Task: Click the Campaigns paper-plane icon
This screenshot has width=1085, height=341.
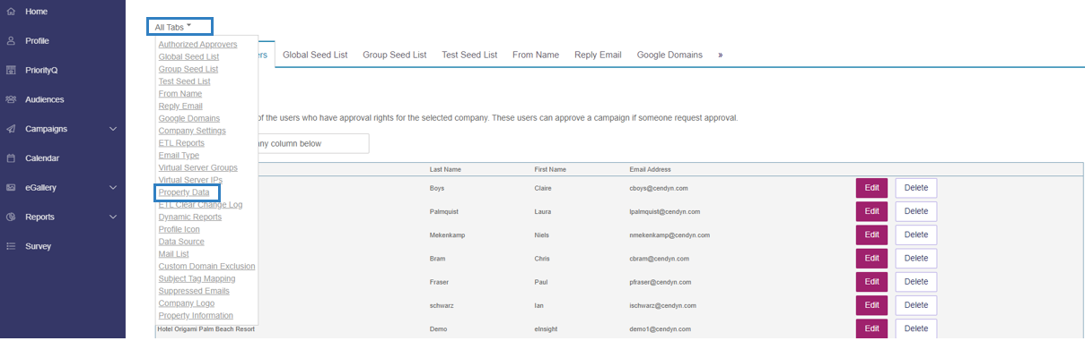Action: click(11, 129)
